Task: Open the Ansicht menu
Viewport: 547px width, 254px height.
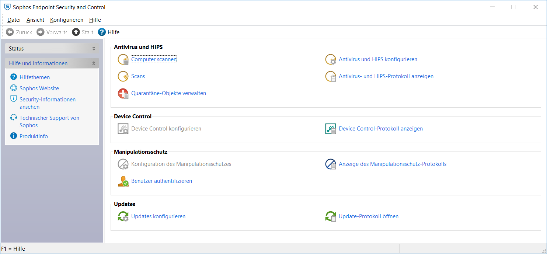Action: (35, 20)
